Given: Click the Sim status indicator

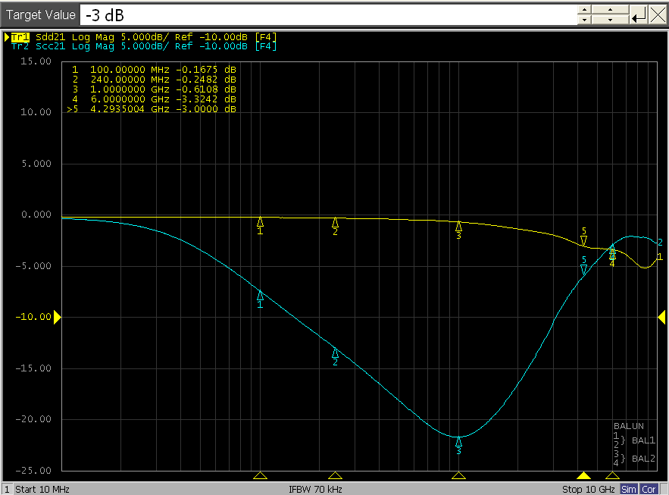Looking at the screenshot, I should tap(629, 489).
